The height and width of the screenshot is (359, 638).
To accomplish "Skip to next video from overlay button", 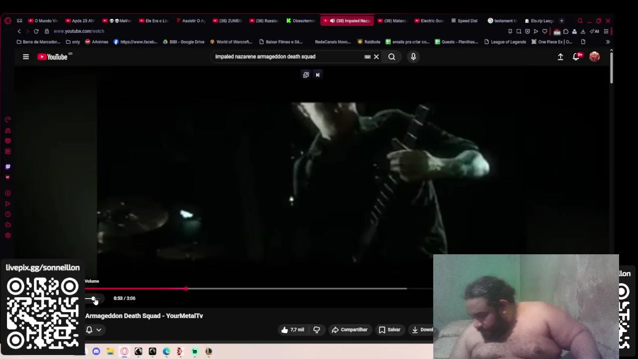I will [318, 75].
